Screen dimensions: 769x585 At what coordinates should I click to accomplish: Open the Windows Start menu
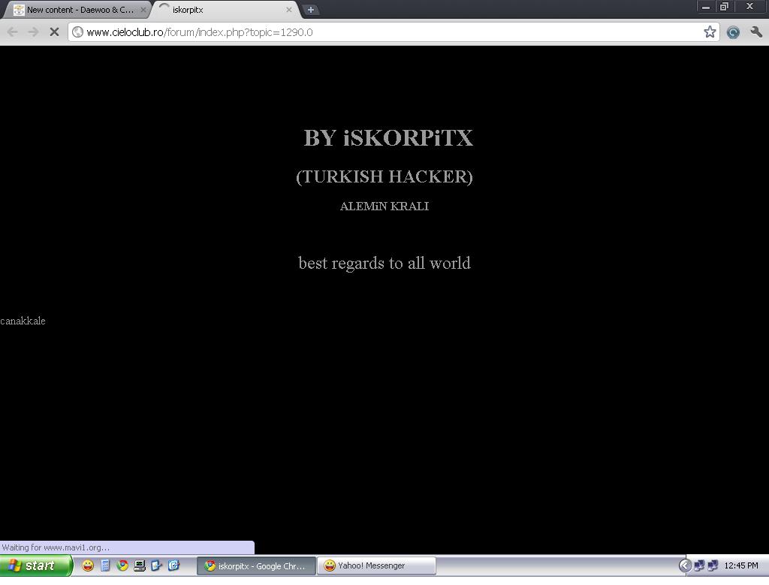click(x=36, y=565)
